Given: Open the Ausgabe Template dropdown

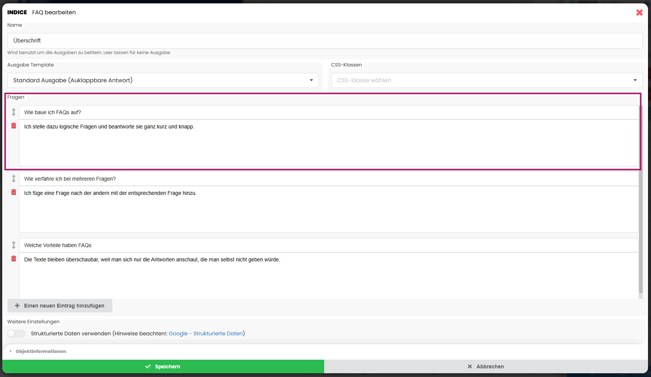Looking at the screenshot, I should (x=163, y=80).
